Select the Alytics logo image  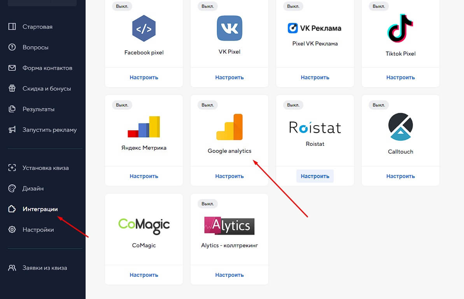(229, 226)
